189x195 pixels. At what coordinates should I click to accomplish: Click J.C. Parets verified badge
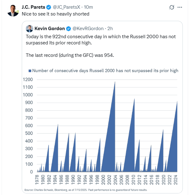tap(49, 7)
